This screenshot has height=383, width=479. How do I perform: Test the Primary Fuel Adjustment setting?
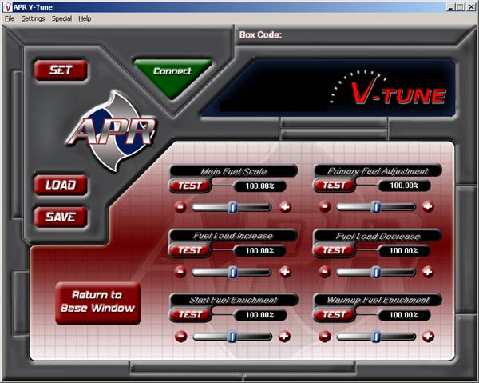pos(335,185)
